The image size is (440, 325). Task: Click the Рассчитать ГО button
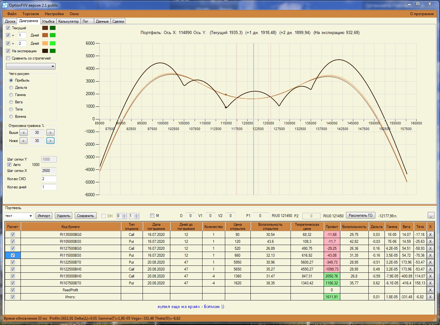pyautogui.click(x=361, y=215)
